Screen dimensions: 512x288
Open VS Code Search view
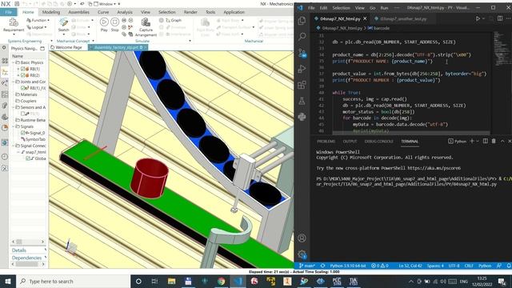(x=302, y=36)
